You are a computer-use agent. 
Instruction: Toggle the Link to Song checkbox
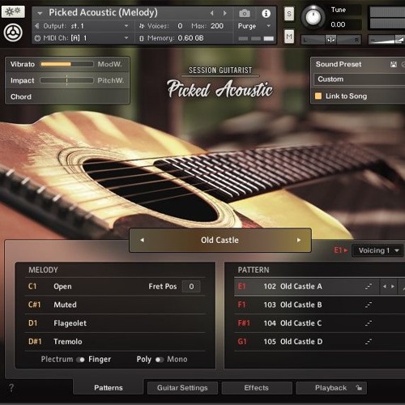pos(318,96)
